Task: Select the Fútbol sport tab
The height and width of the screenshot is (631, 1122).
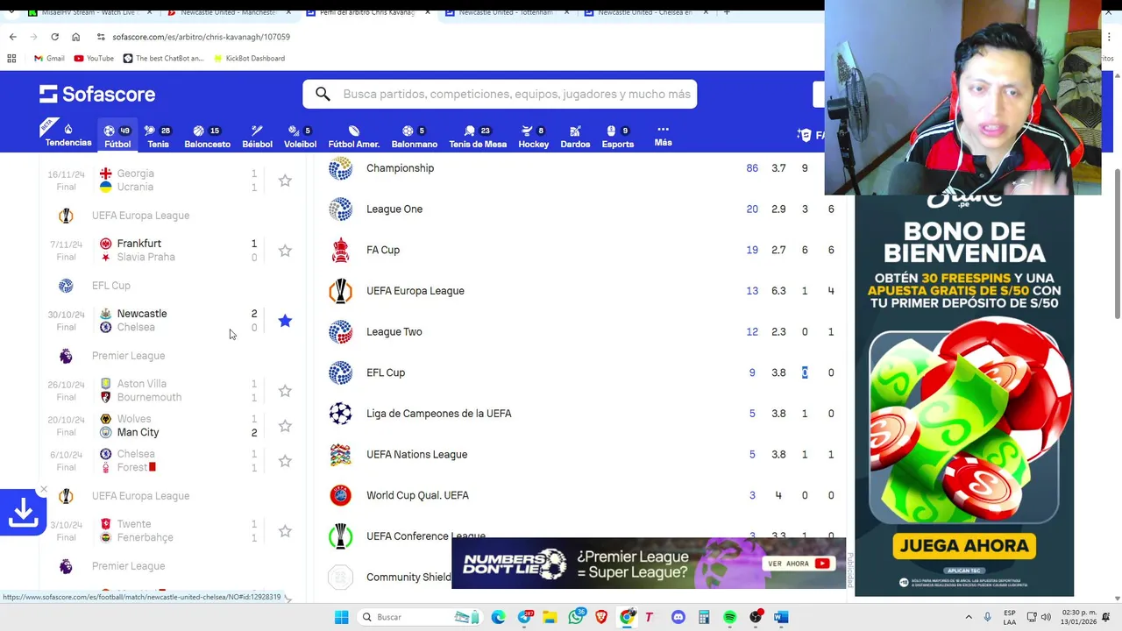Action: click(x=117, y=136)
